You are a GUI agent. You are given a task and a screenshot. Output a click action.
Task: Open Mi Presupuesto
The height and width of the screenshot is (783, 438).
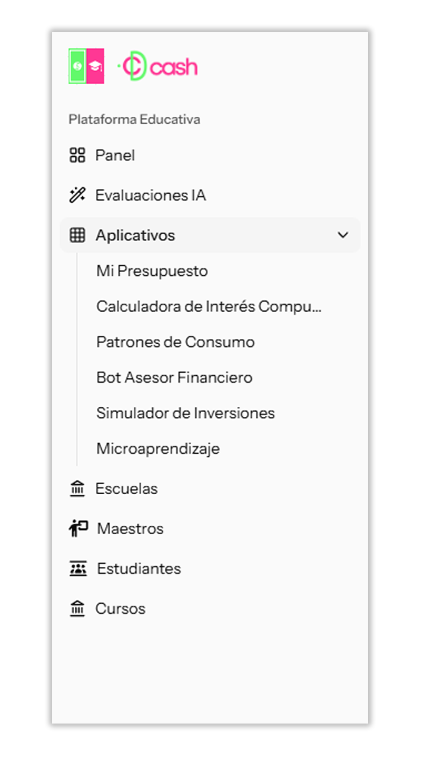pyautogui.click(x=152, y=270)
